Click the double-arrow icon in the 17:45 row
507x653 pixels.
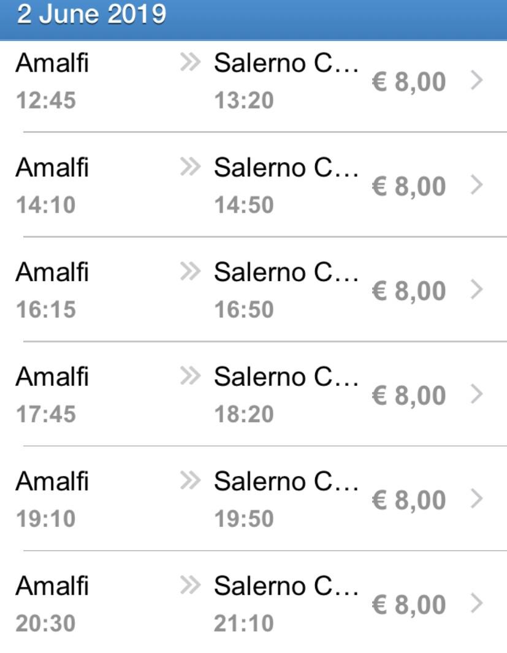191,376
